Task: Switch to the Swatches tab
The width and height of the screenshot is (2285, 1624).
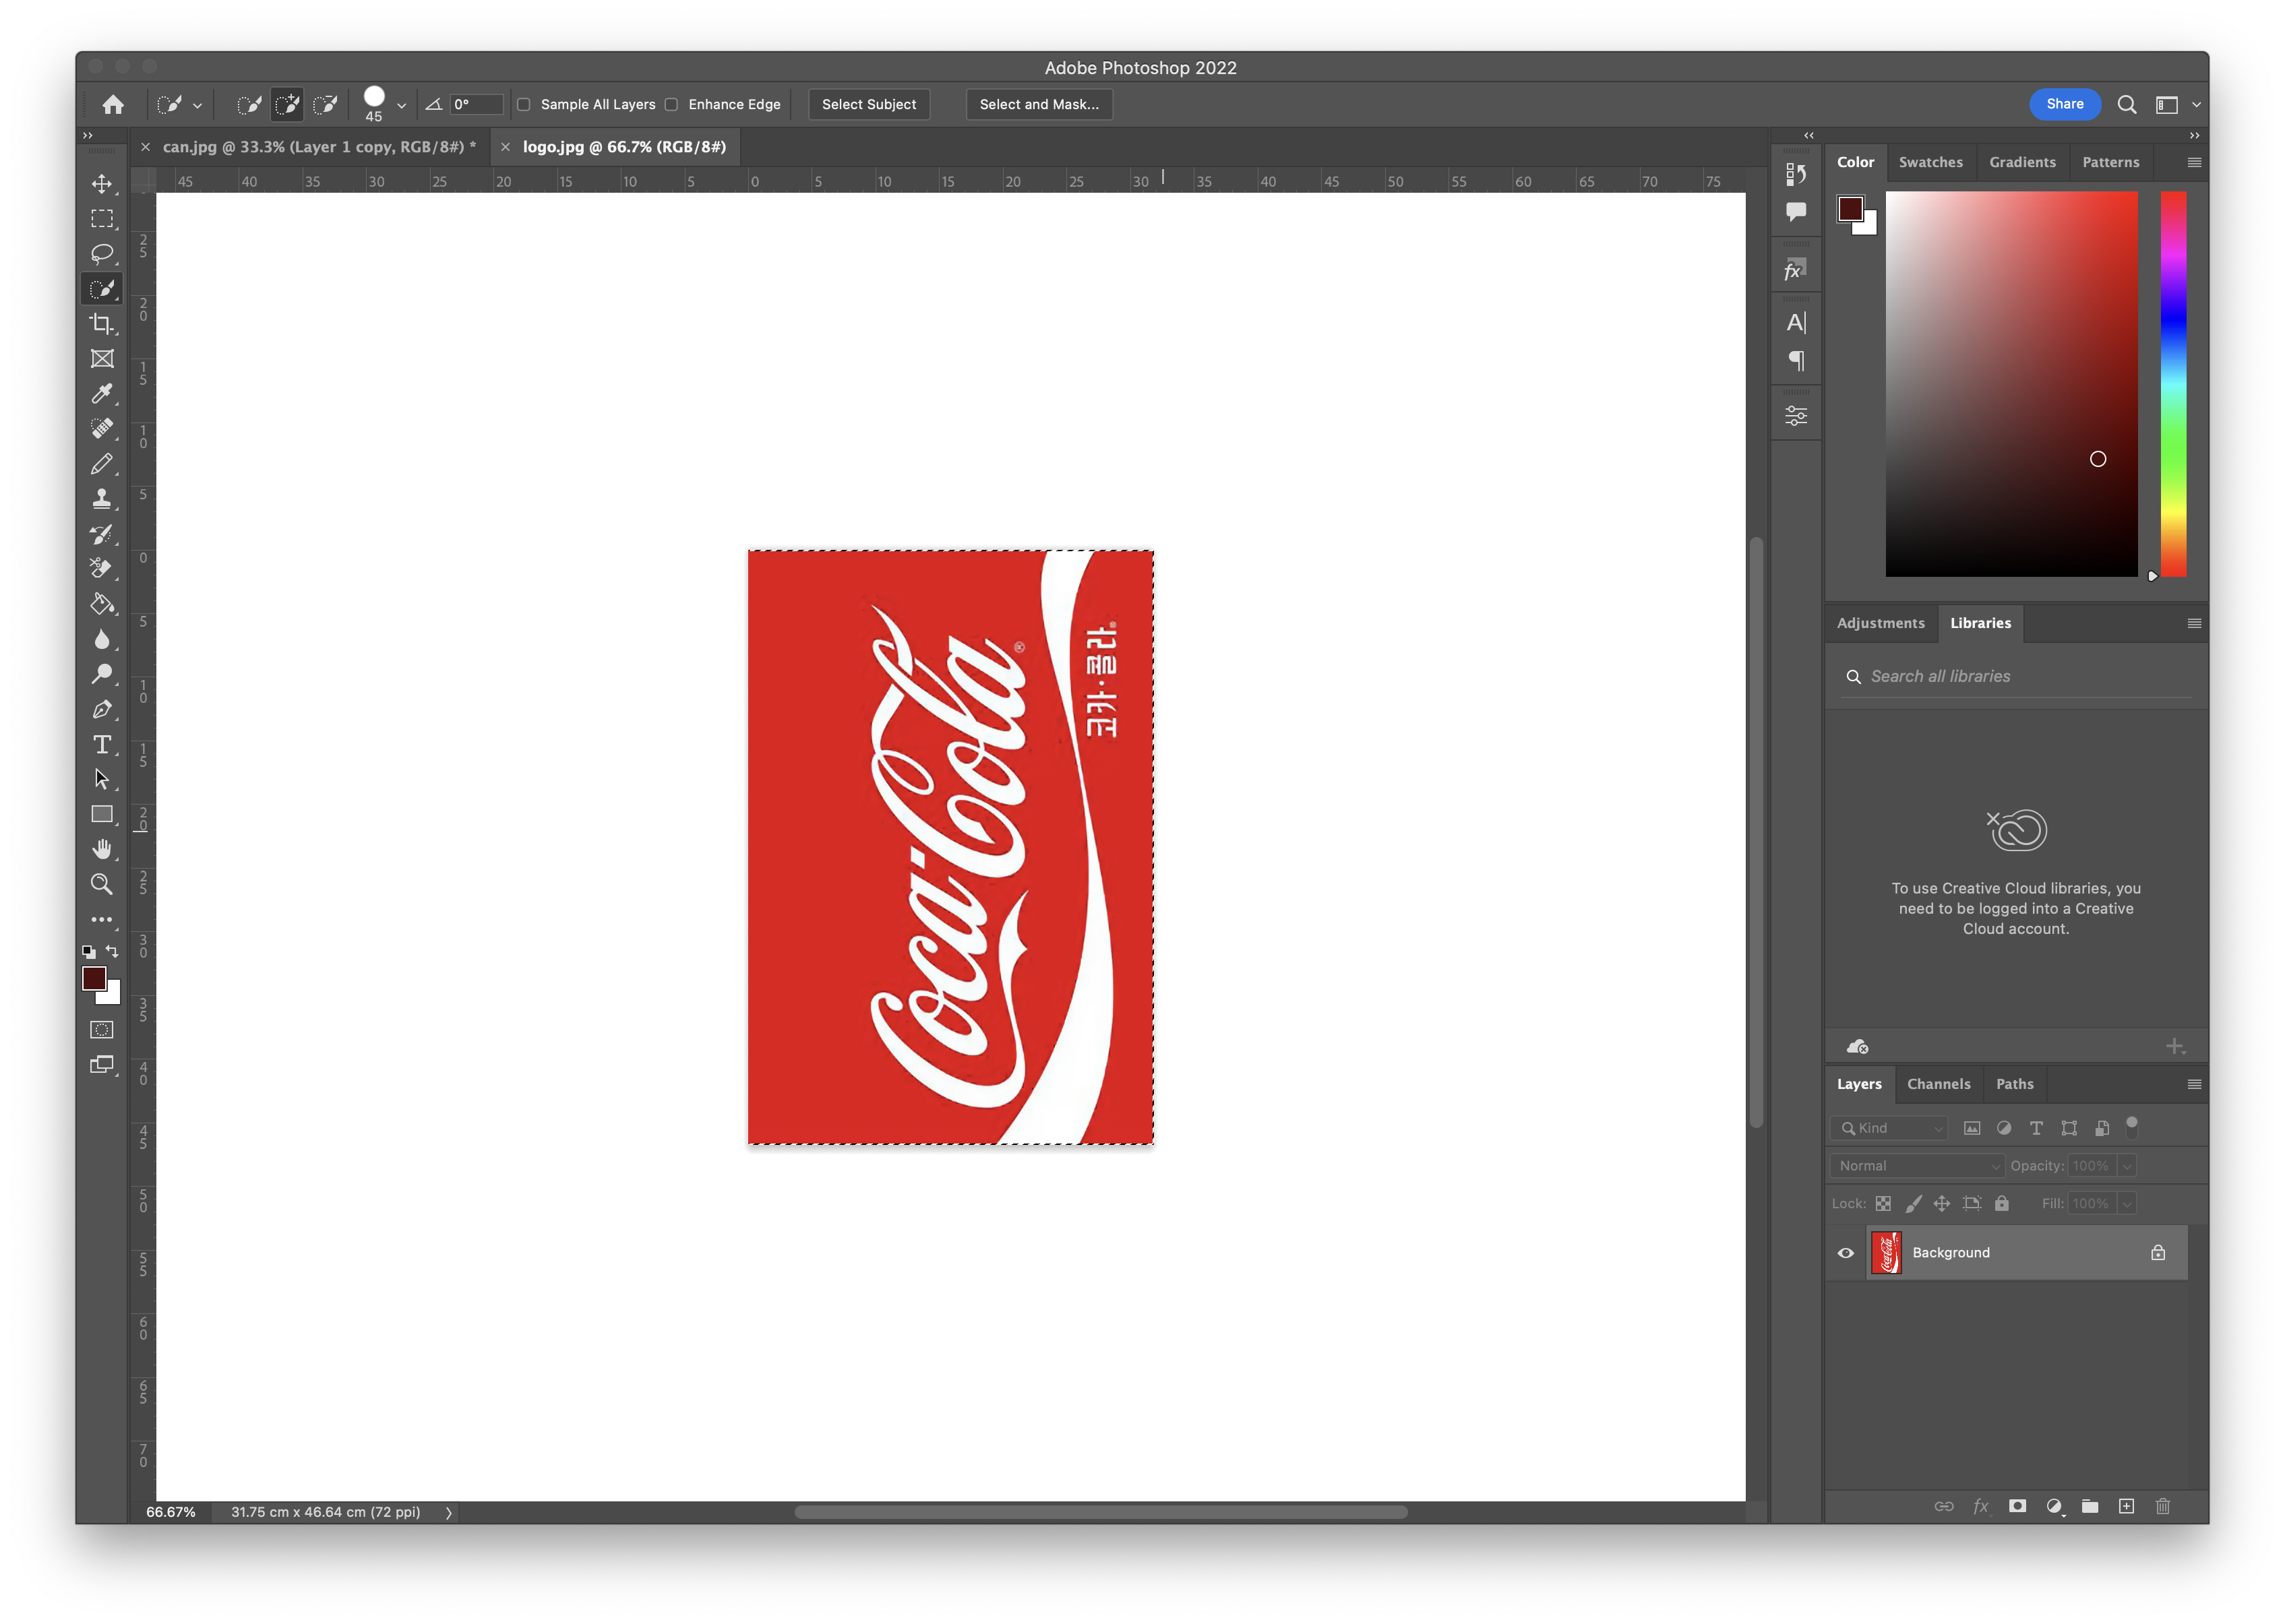Action: (x=1930, y=162)
